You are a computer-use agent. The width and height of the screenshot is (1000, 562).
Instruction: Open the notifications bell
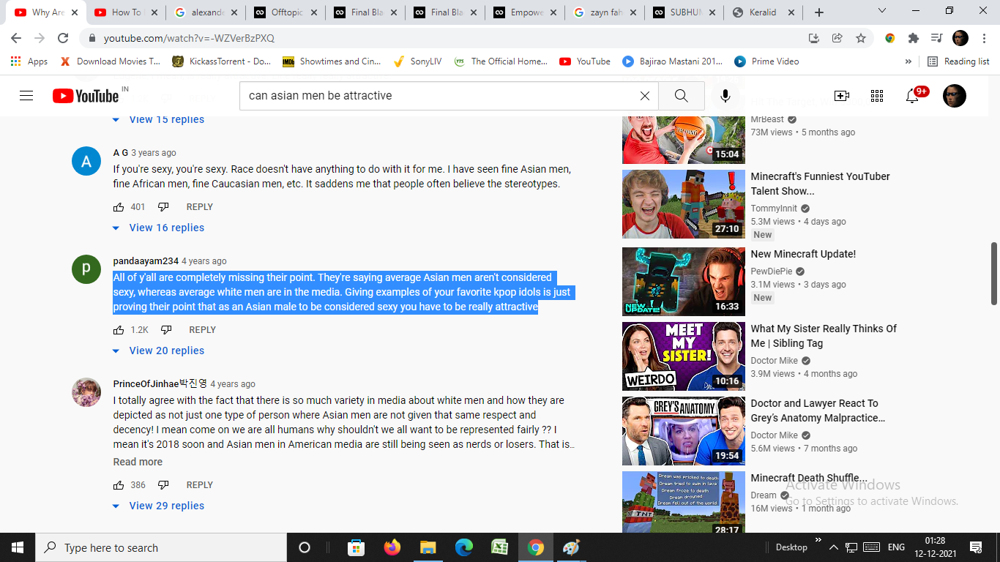coord(912,96)
